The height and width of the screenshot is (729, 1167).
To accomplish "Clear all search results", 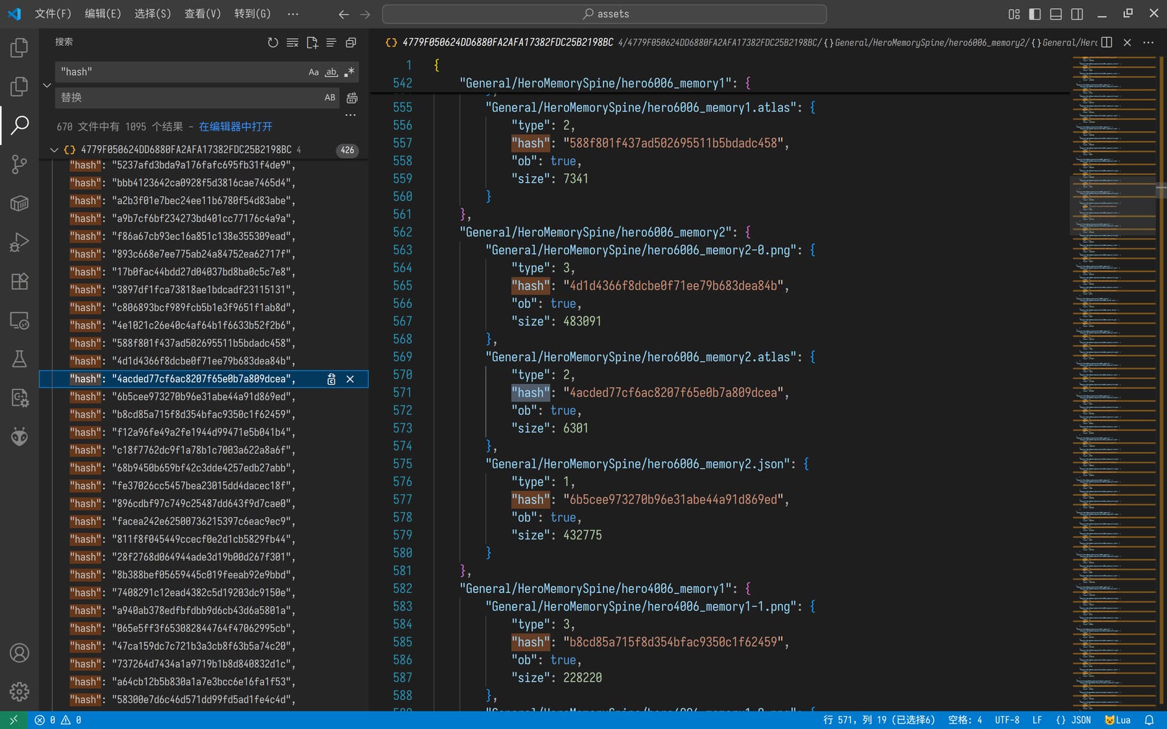I will (x=292, y=43).
